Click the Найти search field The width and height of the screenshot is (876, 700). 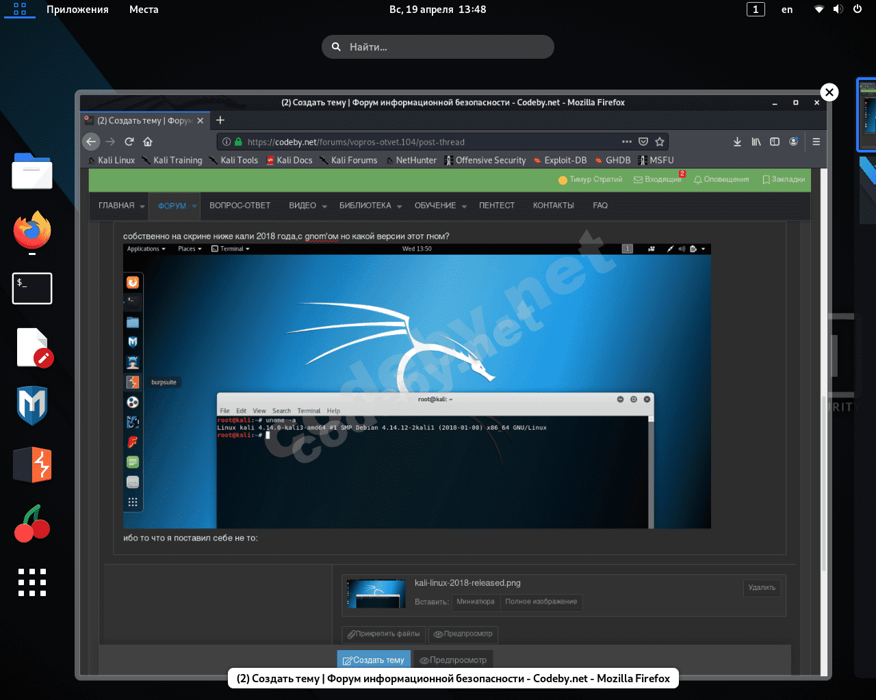click(438, 47)
